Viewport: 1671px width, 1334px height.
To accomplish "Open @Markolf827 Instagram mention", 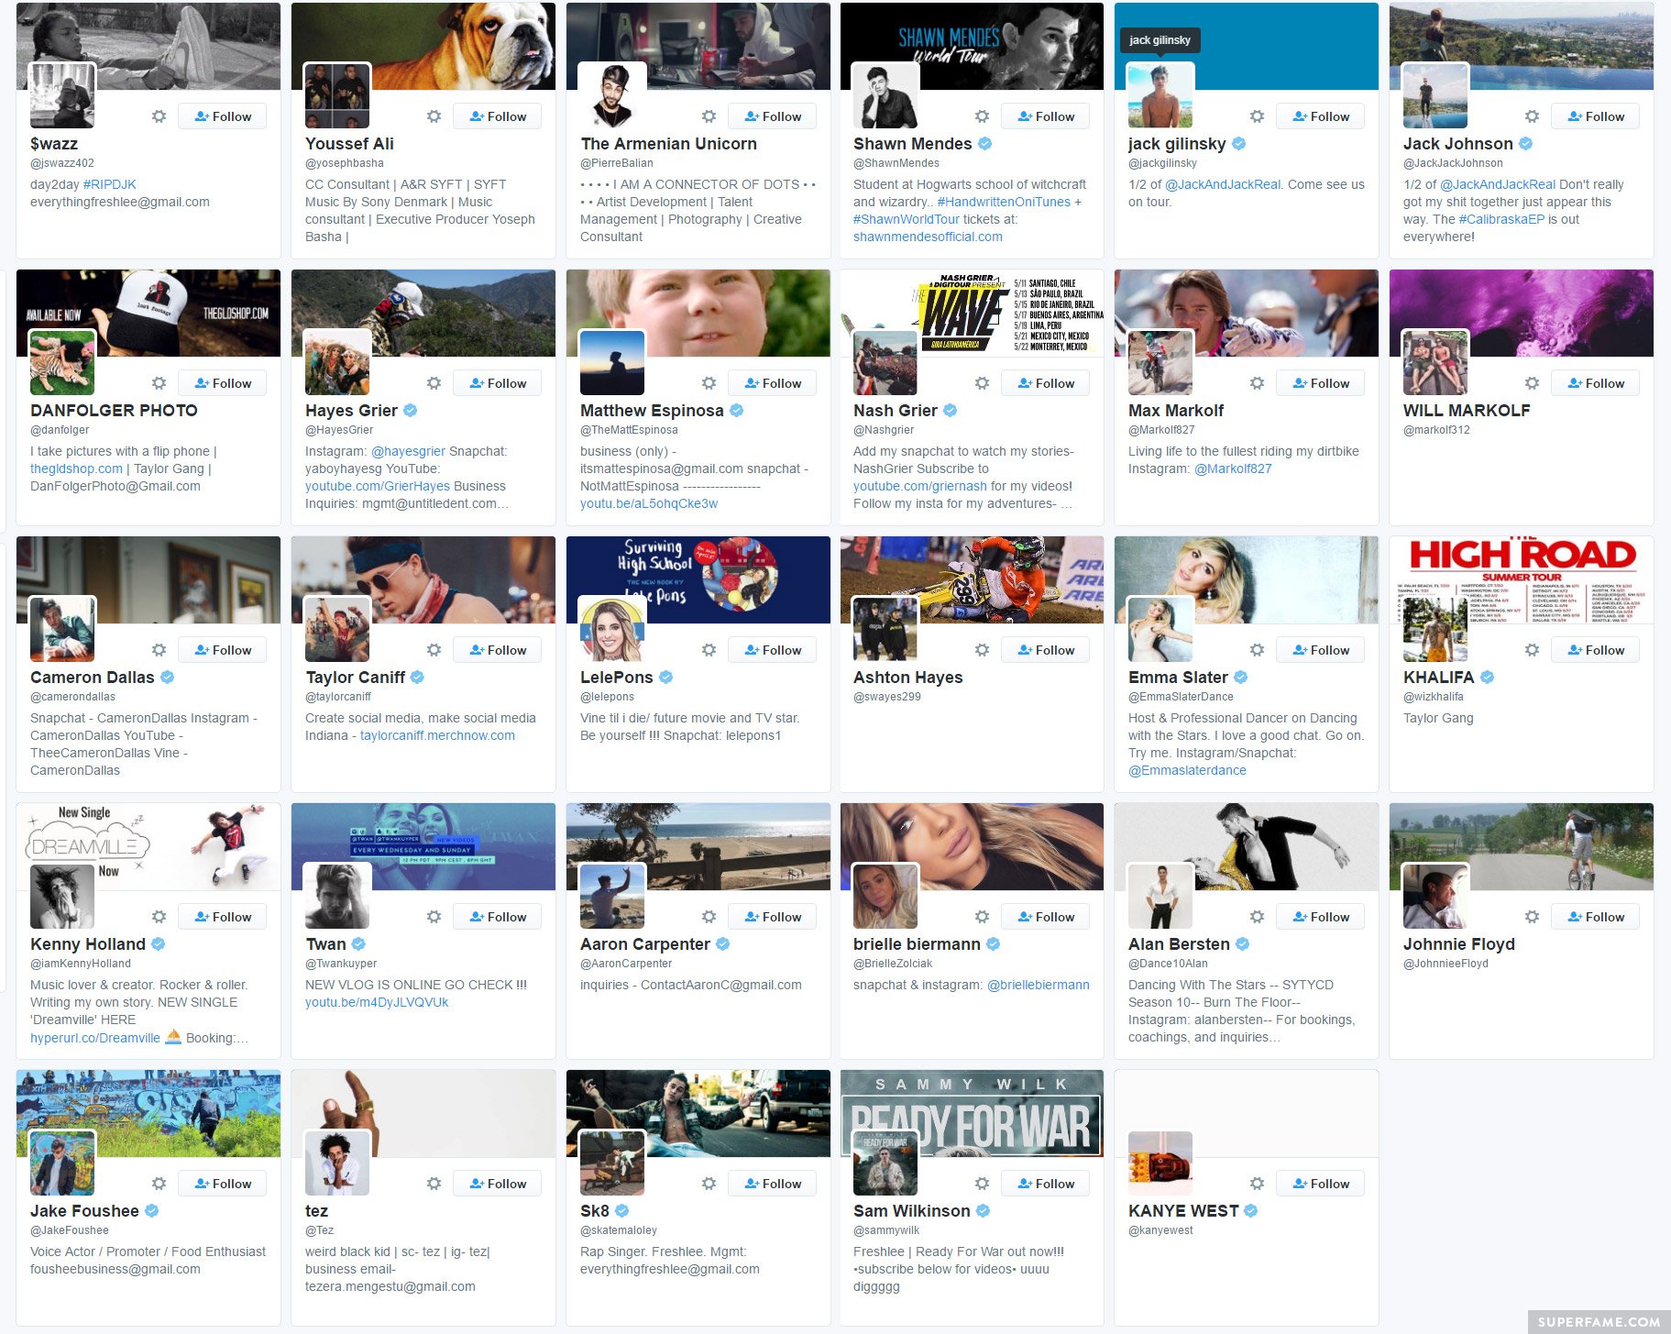I will click(x=1233, y=469).
